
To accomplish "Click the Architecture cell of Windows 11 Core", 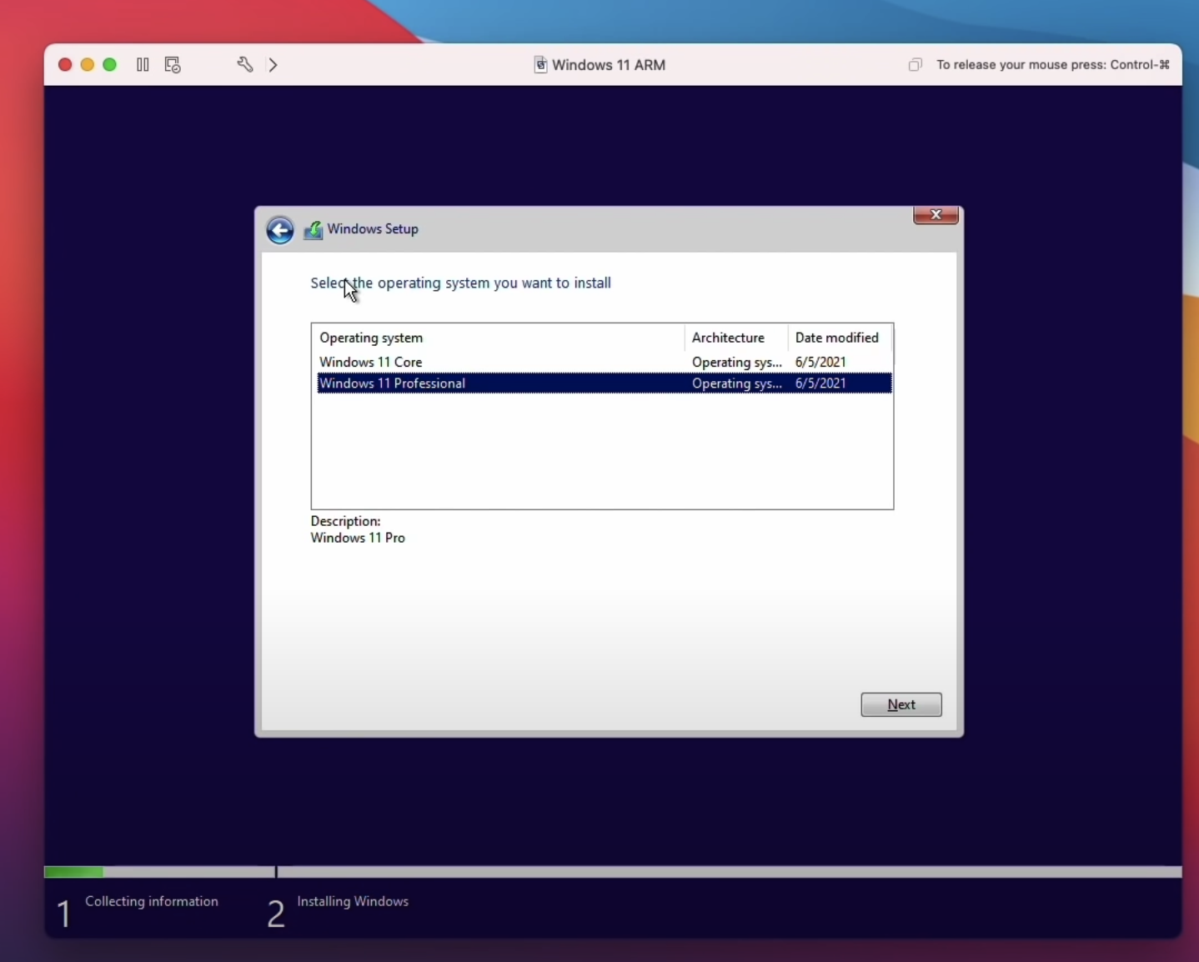I will coord(737,362).
